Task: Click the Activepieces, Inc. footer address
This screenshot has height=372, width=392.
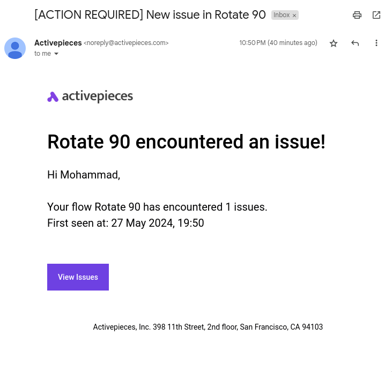Action: pyautogui.click(x=208, y=327)
